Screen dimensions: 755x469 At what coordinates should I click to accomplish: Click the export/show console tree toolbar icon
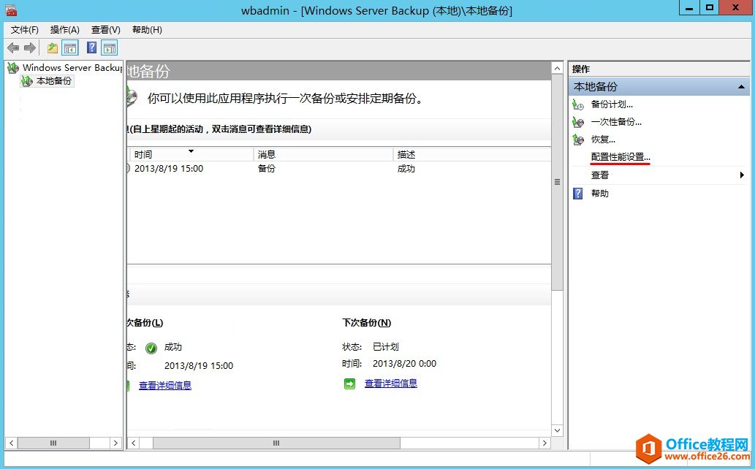point(69,47)
